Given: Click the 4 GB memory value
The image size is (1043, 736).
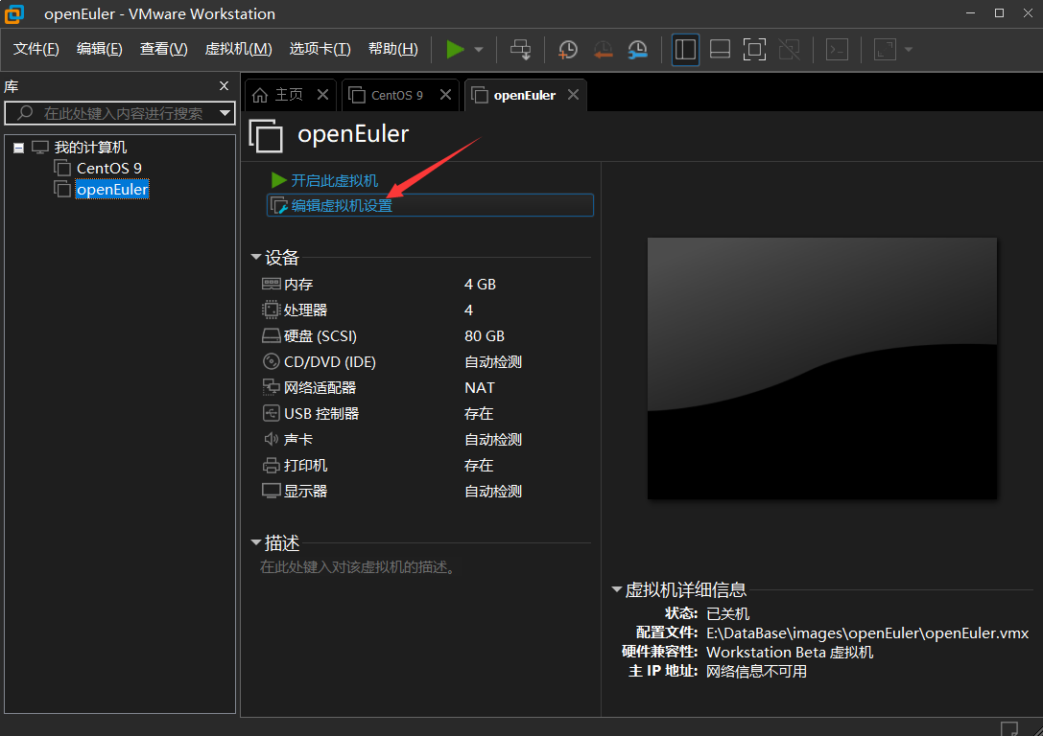Looking at the screenshot, I should (x=480, y=285).
